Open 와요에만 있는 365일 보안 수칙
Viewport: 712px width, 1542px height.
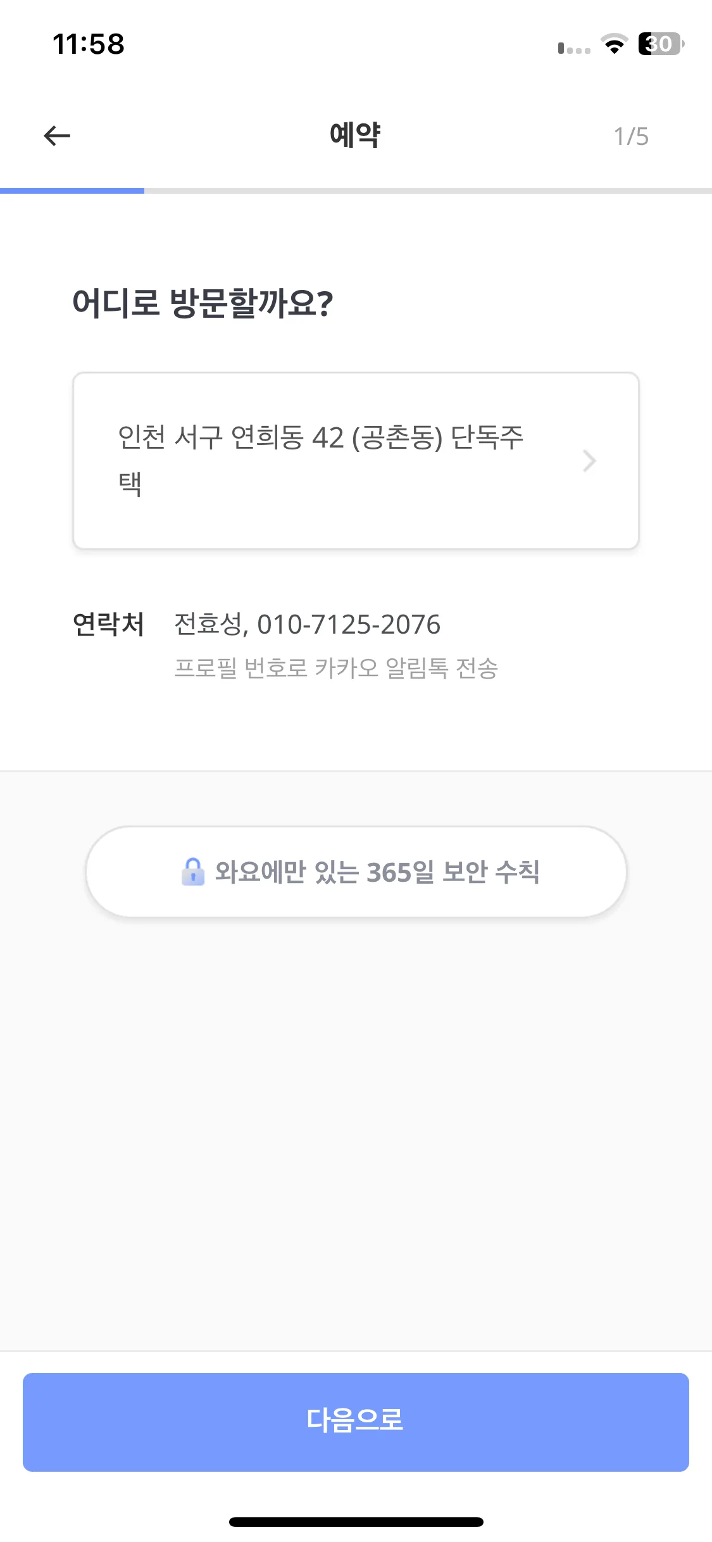pos(356,872)
